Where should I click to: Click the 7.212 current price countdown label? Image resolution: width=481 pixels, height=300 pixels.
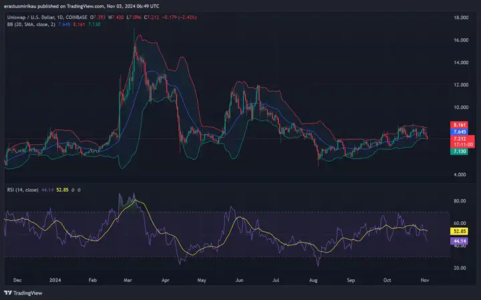click(x=462, y=142)
